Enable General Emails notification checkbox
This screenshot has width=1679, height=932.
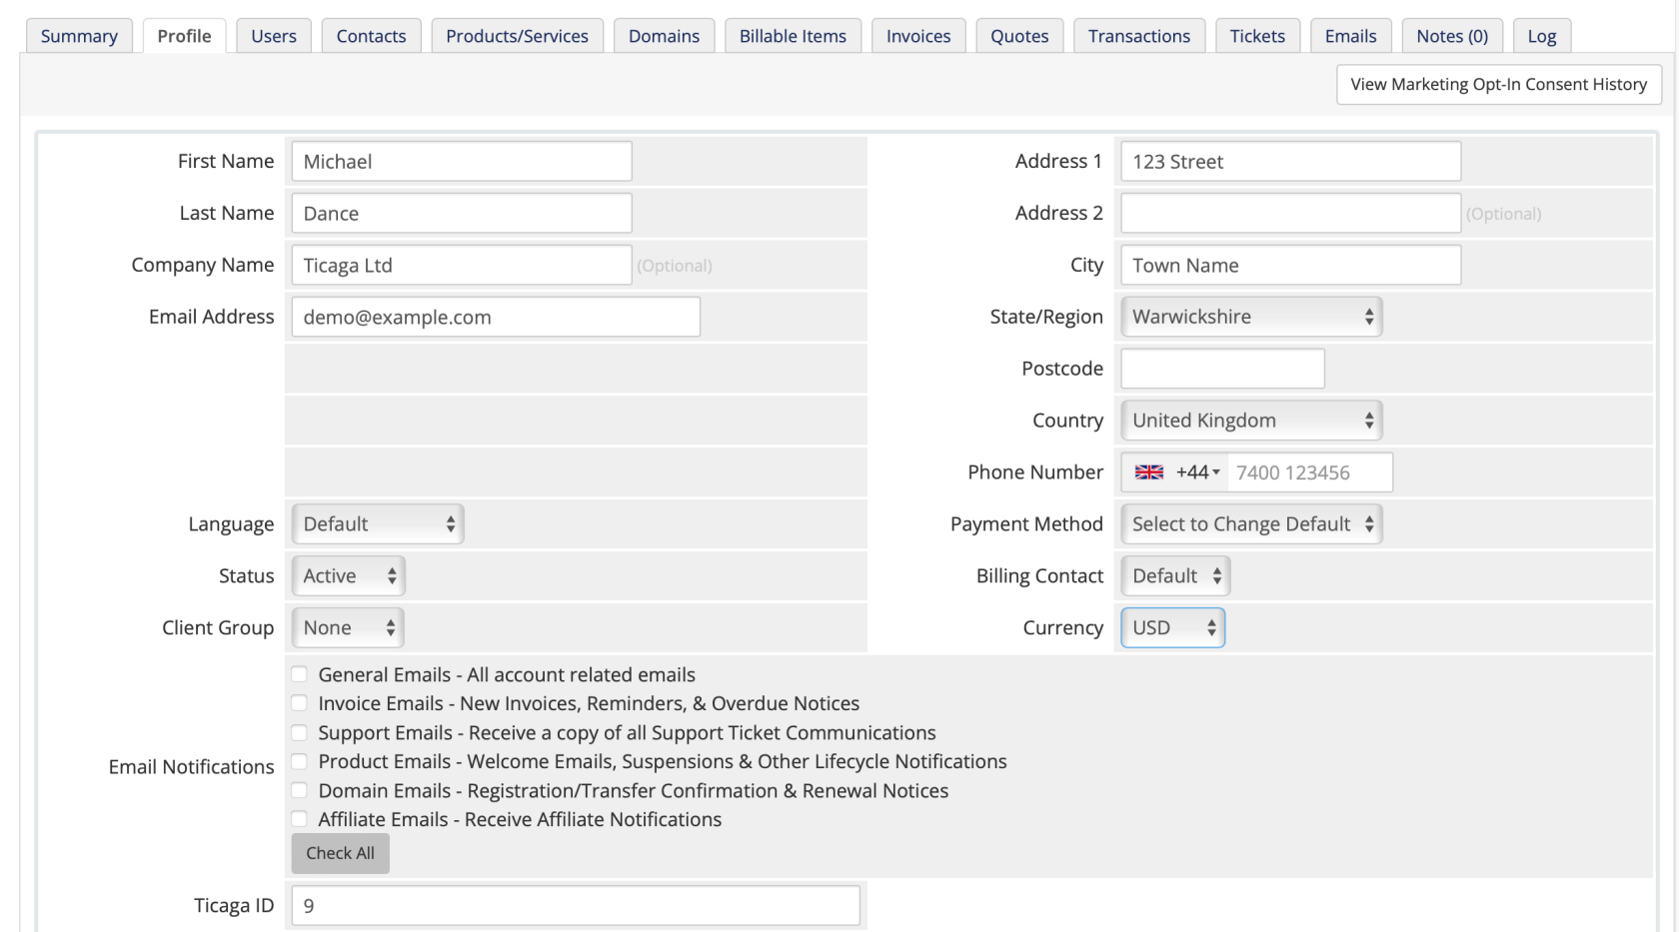tap(299, 674)
